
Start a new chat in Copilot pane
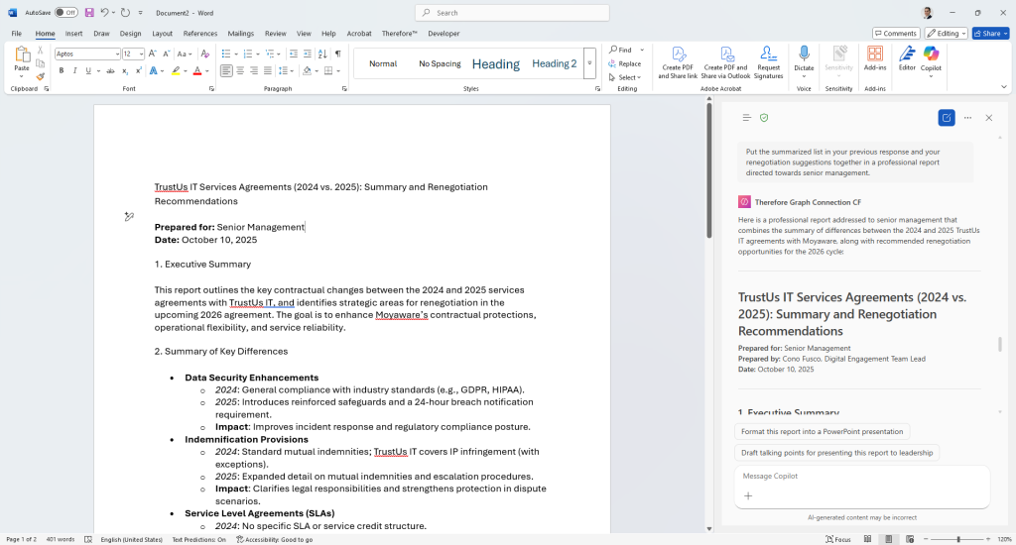(x=947, y=117)
